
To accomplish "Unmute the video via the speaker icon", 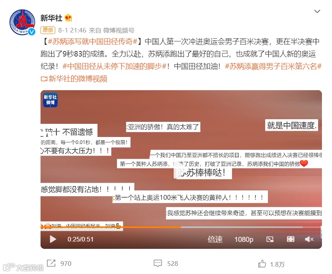I will (x=309, y=239).
